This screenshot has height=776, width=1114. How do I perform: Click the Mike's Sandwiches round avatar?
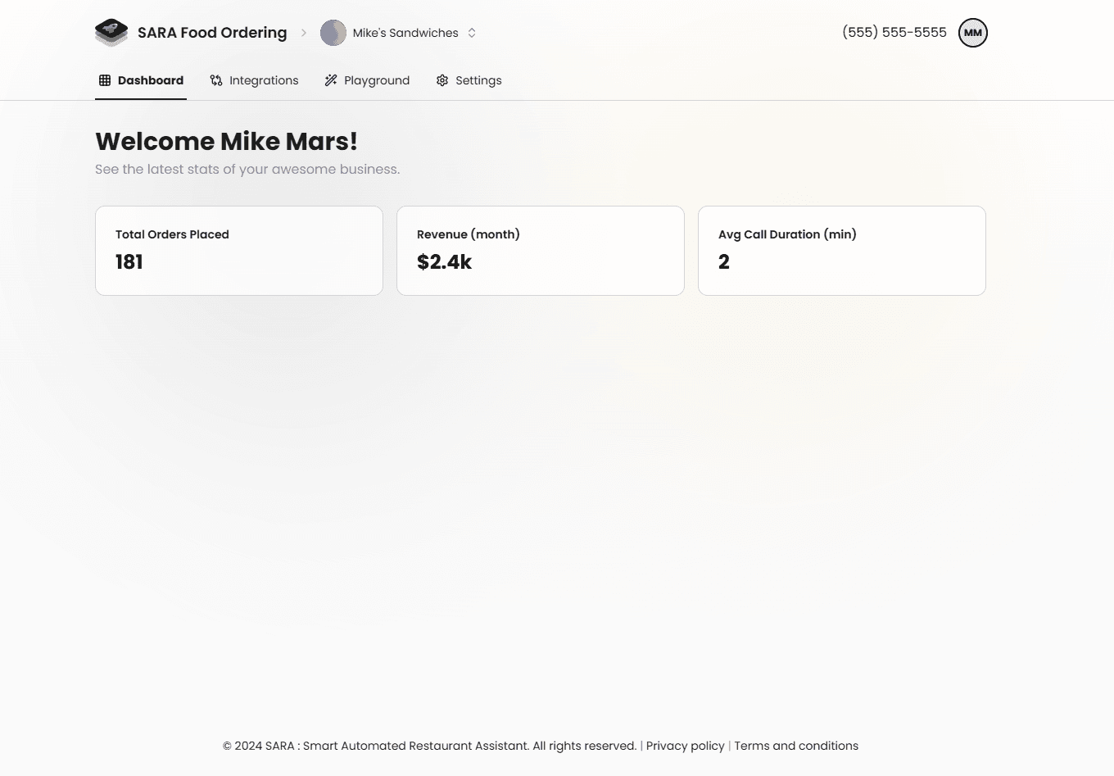[333, 33]
